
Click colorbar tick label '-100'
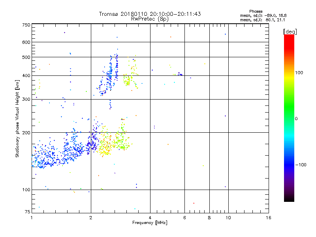[x=301, y=165]
